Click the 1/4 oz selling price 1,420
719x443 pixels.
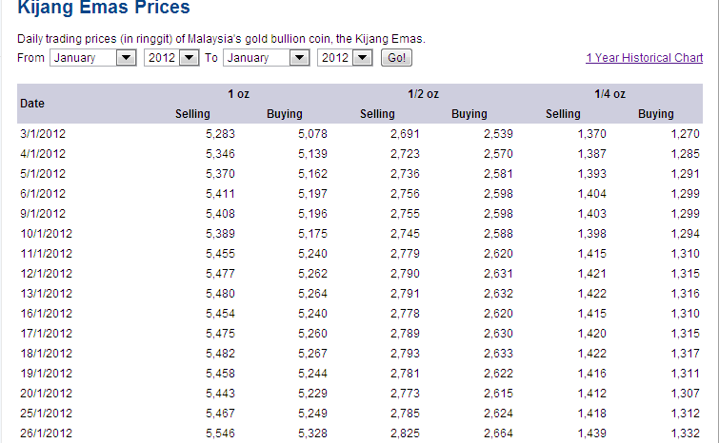pyautogui.click(x=592, y=334)
